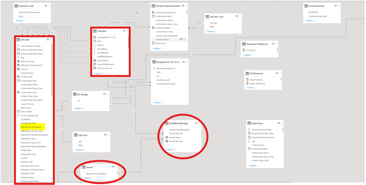Click the Calendar table header icon
The image size is (366, 185).
tap(95, 31)
